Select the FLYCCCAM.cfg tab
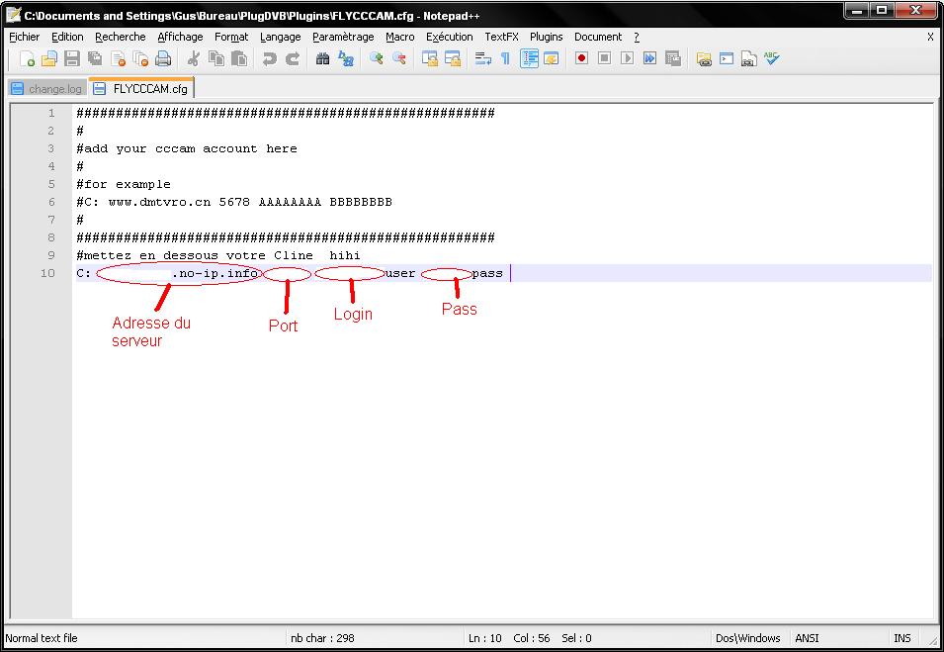 click(141, 88)
